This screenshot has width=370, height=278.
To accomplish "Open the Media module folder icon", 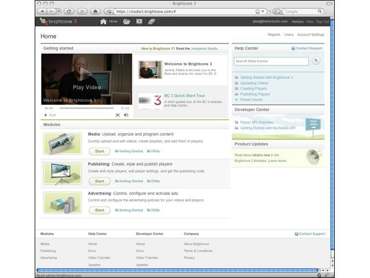I will pos(127,21).
